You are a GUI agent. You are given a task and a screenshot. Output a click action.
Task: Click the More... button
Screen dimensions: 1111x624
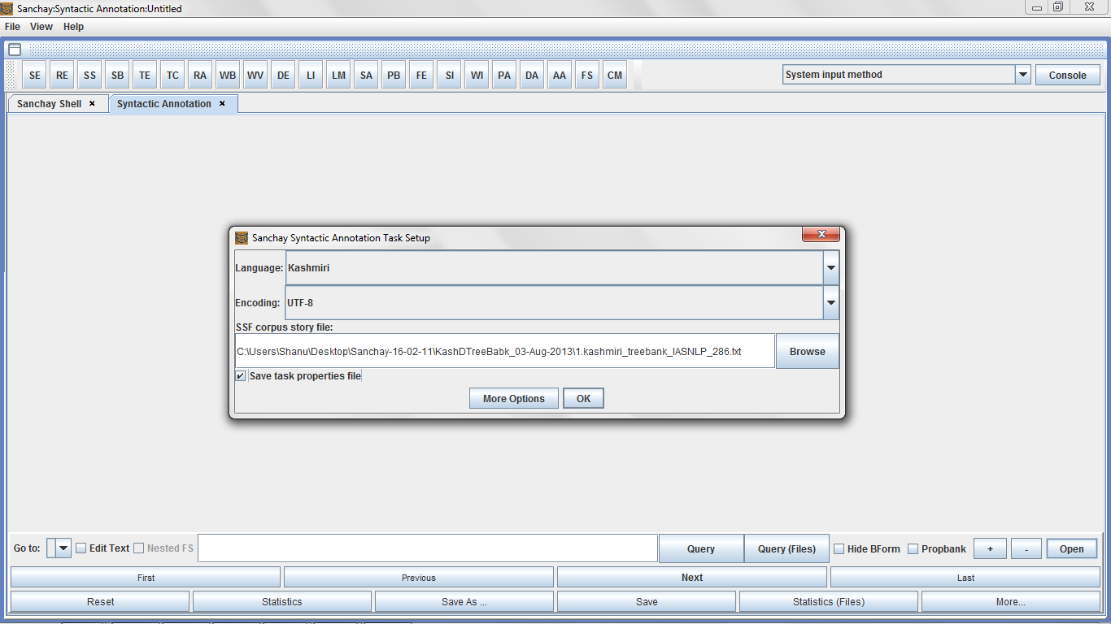(1011, 602)
